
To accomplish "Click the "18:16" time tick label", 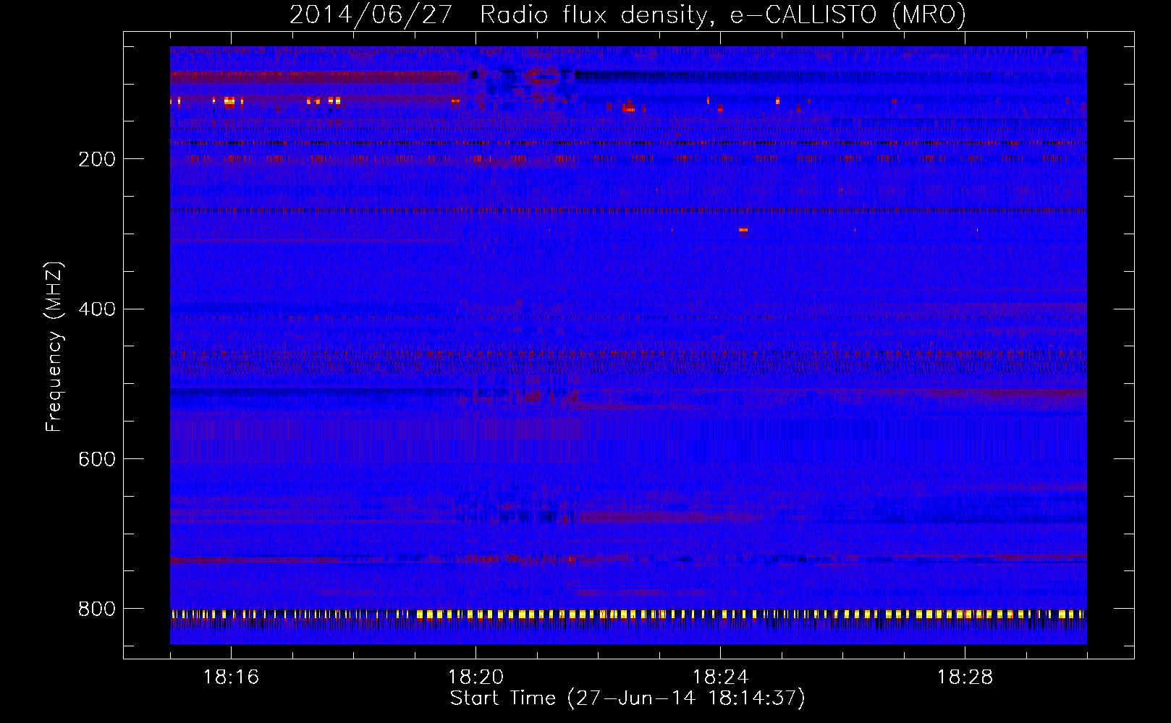I will [x=232, y=677].
